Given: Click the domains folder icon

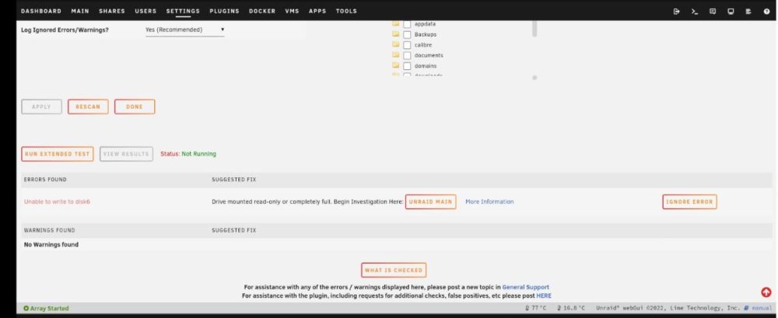Looking at the screenshot, I should pyautogui.click(x=396, y=65).
